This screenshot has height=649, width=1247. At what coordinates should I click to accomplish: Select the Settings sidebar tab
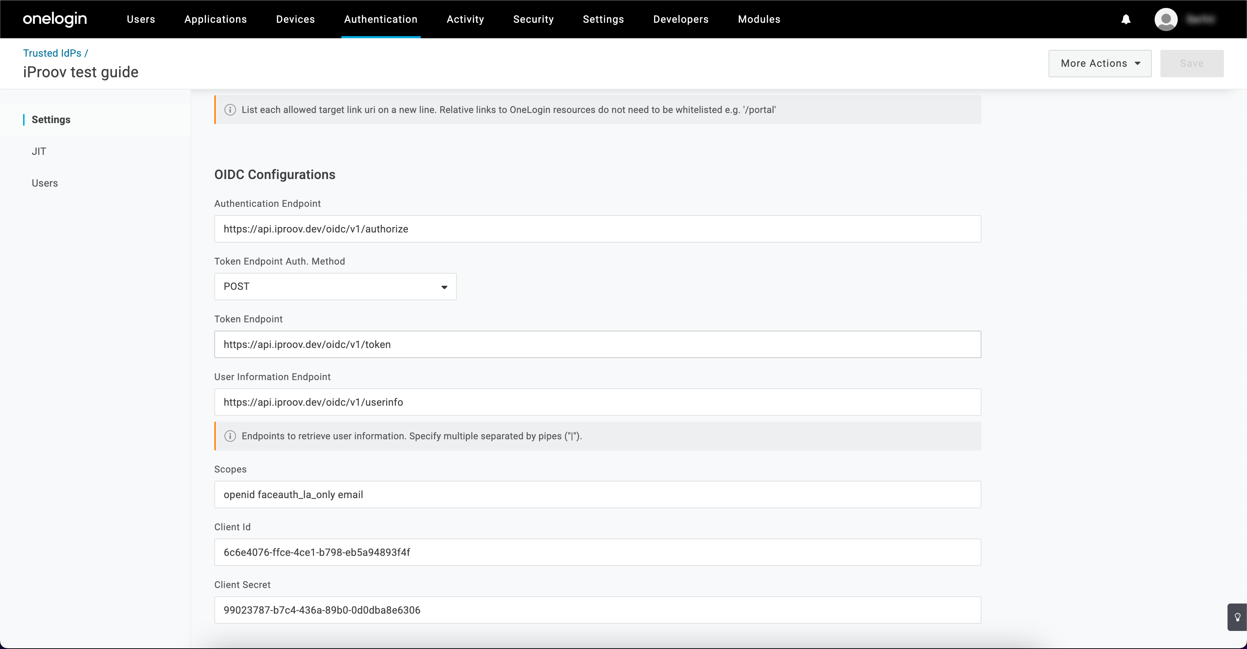pos(51,119)
